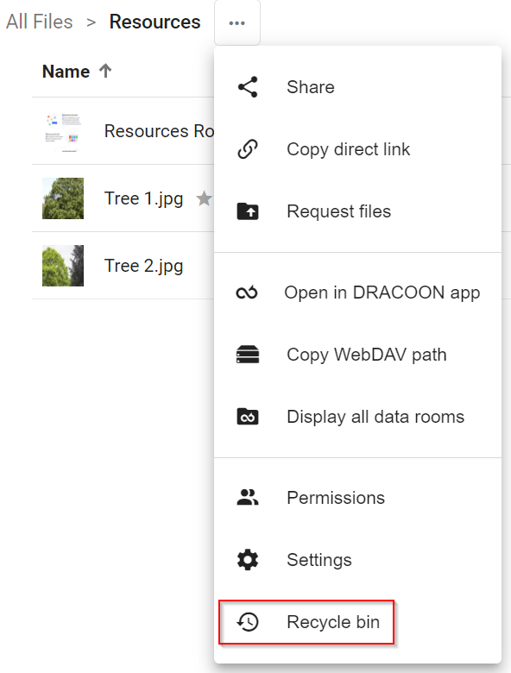Image resolution: width=511 pixels, height=673 pixels.
Task: Click the Permissions people icon
Action: (x=248, y=498)
